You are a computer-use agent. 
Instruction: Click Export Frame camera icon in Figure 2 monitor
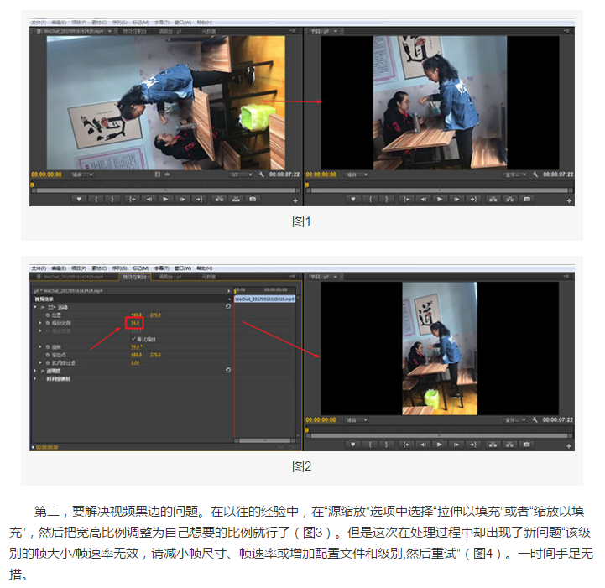point(526,444)
